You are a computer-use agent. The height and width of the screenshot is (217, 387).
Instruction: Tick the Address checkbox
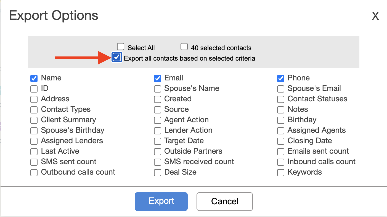point(34,99)
